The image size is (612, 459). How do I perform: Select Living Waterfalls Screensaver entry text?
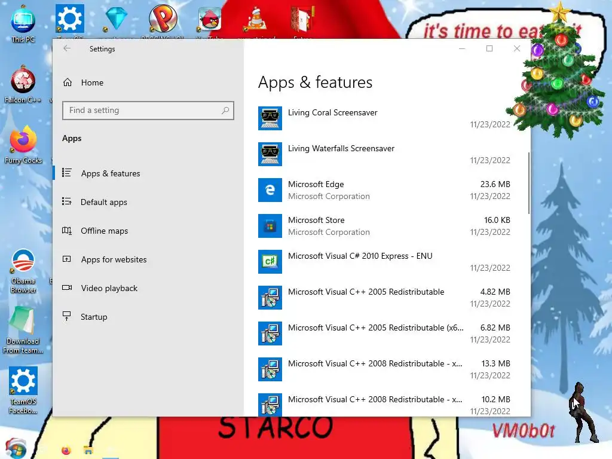tap(341, 149)
